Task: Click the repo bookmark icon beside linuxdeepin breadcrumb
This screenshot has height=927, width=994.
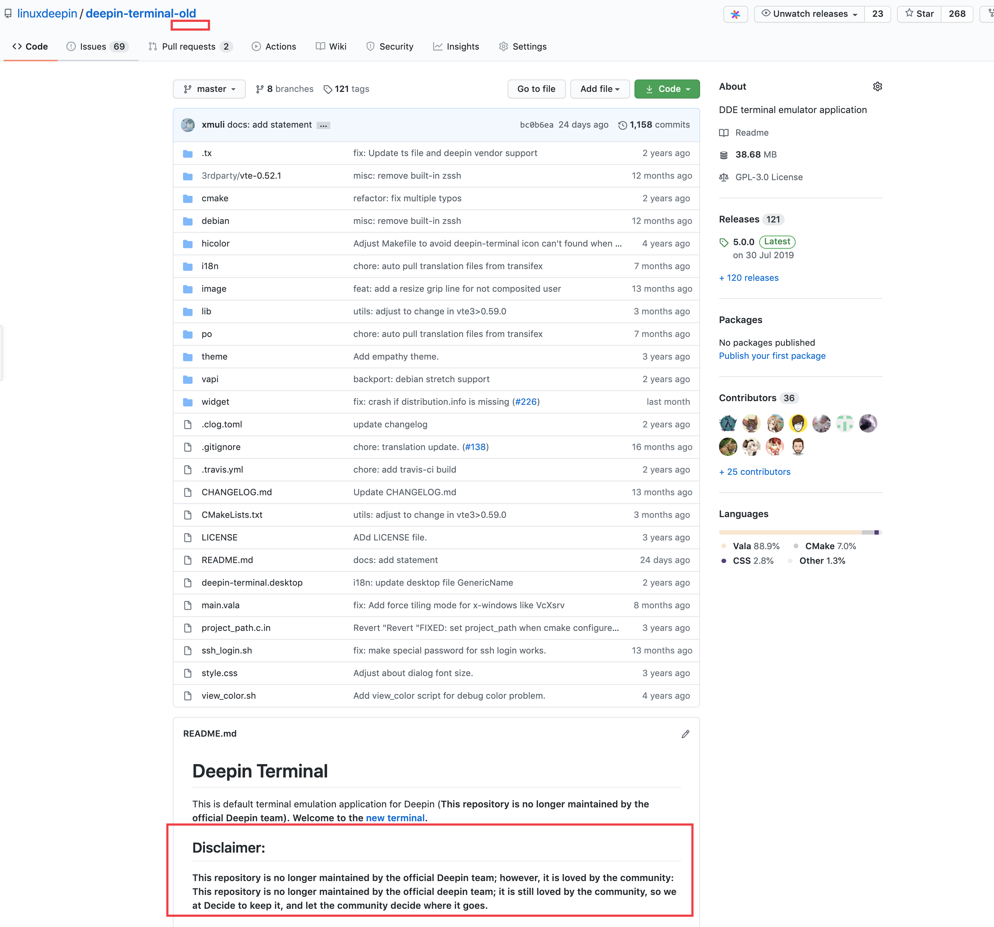Action: pos(8,13)
